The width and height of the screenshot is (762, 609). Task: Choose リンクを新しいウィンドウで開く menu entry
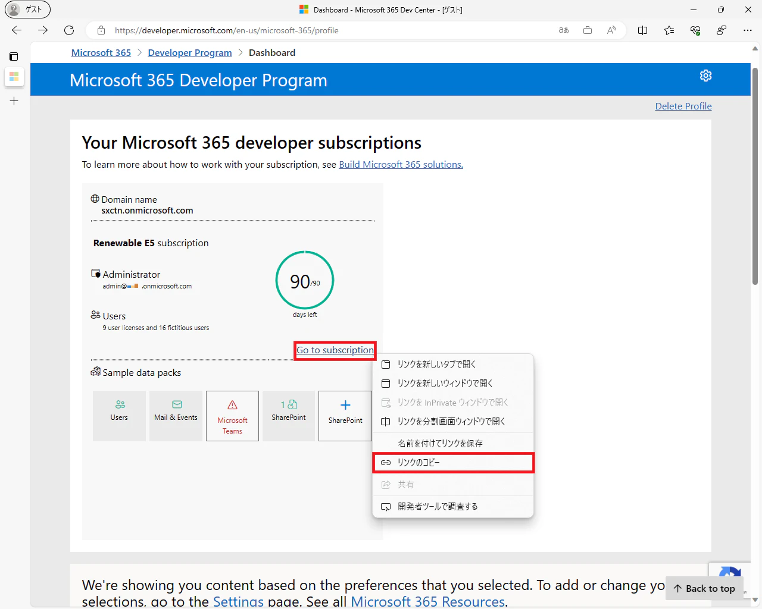pos(453,383)
